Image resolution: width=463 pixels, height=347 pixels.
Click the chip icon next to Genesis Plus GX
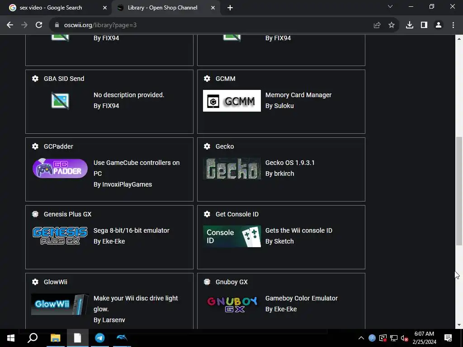[35, 214]
